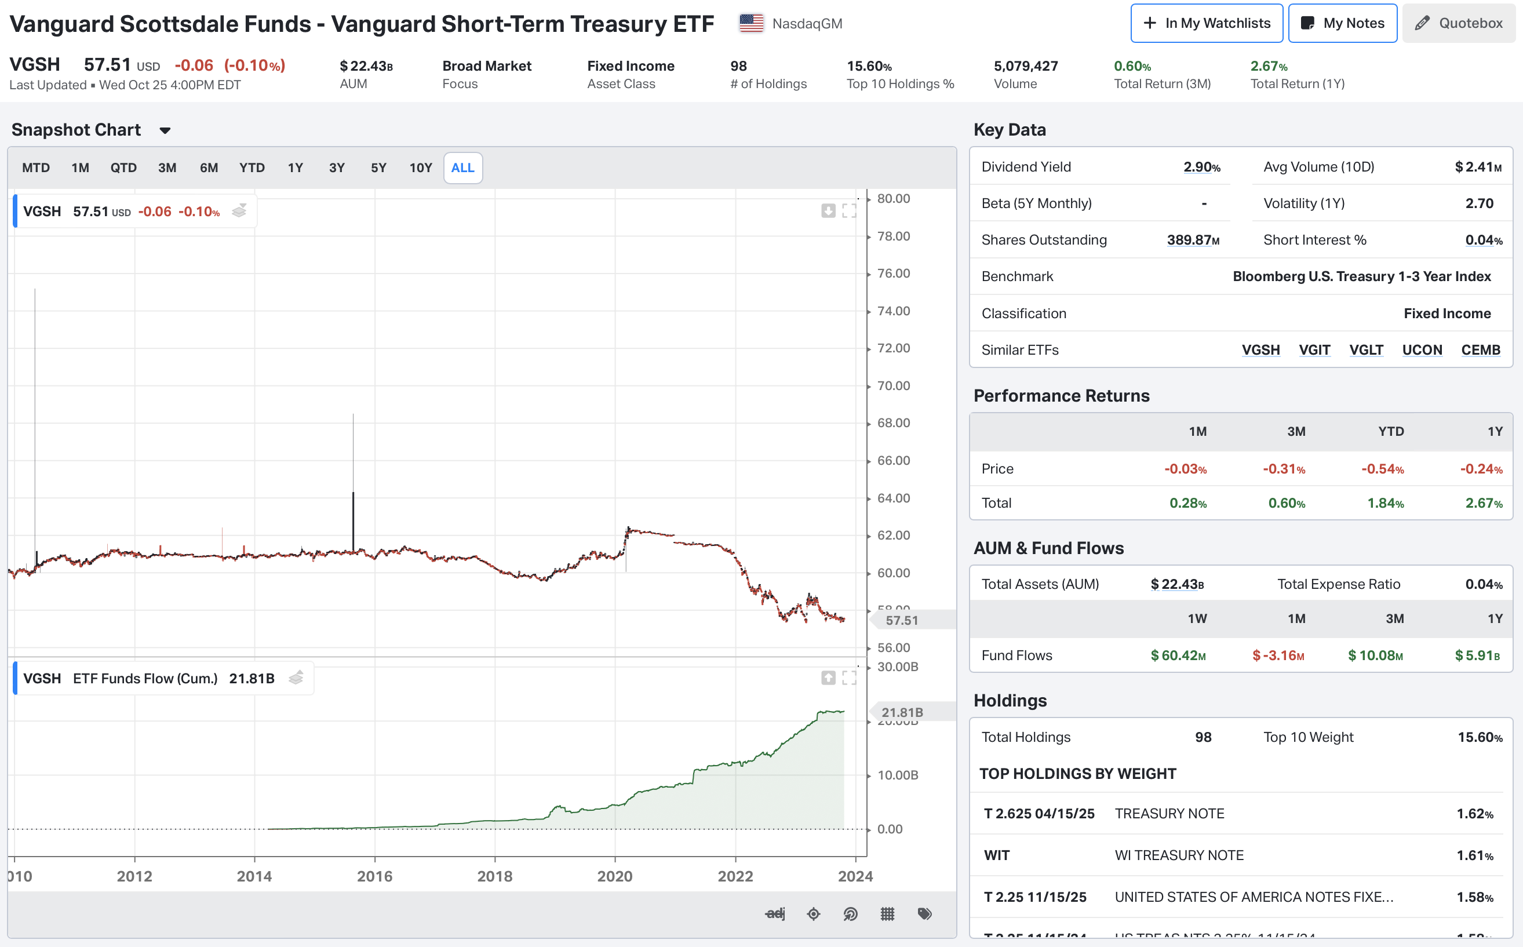
Task: Open My Notes button
Action: 1343,23
